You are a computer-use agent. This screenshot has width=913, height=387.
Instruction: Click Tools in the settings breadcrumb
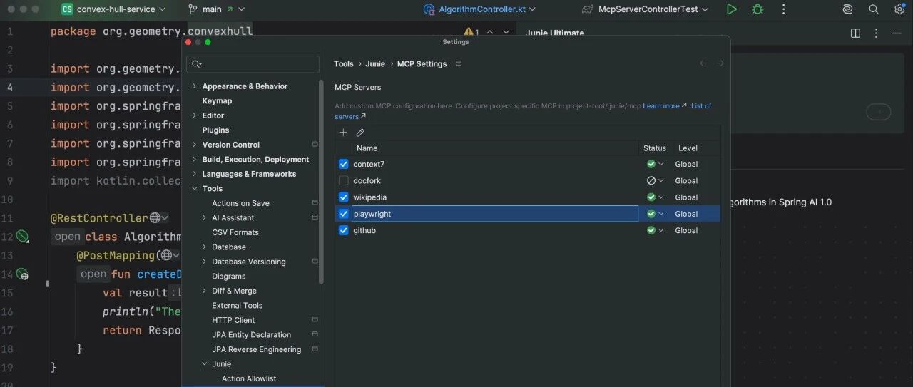(344, 63)
